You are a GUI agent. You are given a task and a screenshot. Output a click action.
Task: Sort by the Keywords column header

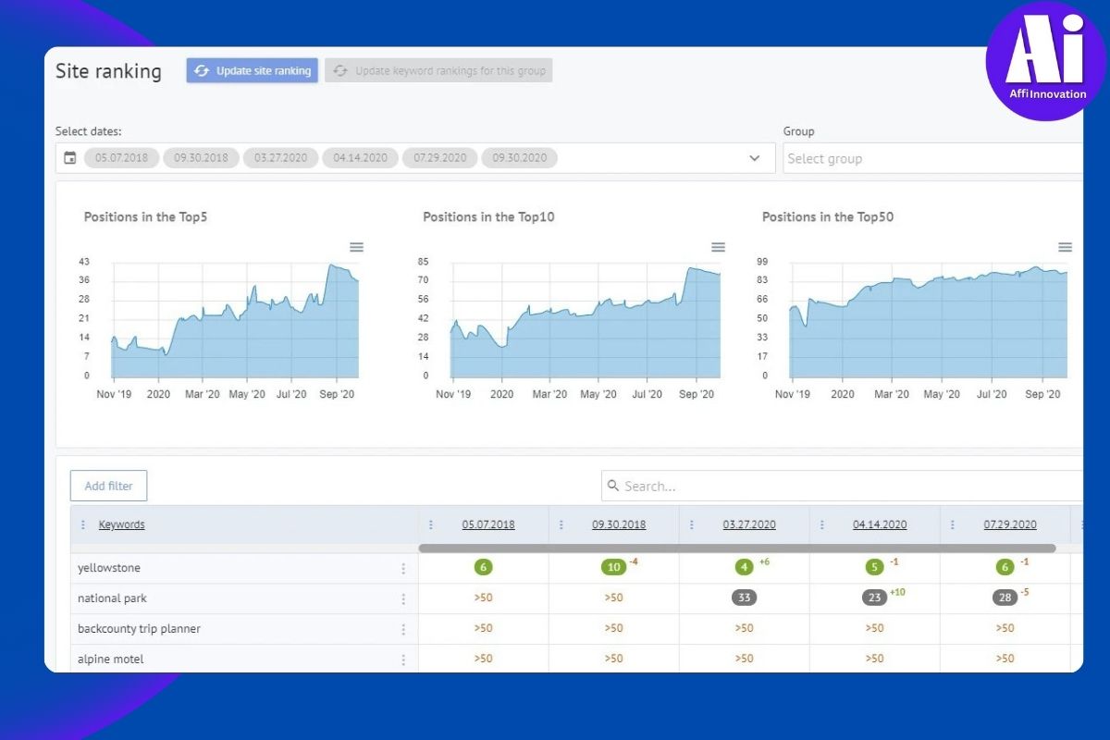point(122,524)
